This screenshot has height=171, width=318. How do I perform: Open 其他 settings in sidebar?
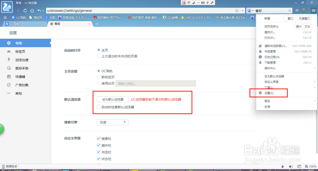coord(25,93)
